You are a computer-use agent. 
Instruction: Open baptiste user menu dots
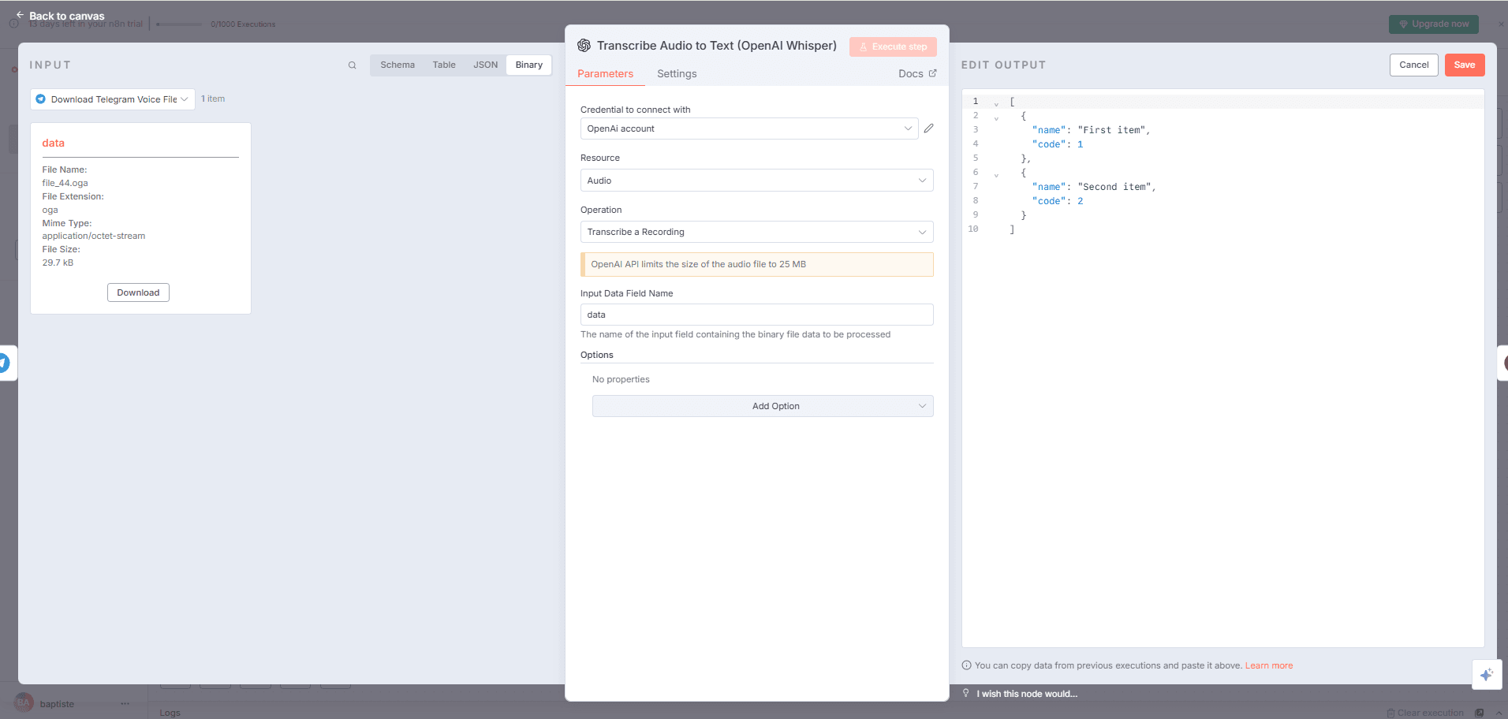(125, 703)
